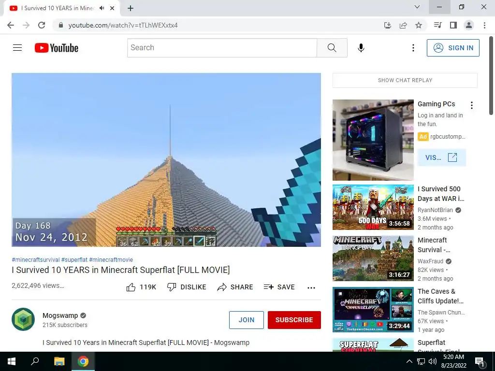Open the Chrome profile avatar
The width and height of the screenshot is (495, 371).
pos(469,25)
